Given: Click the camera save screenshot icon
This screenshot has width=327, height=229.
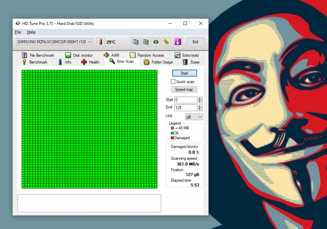Looking at the screenshot, I should coord(156,42).
